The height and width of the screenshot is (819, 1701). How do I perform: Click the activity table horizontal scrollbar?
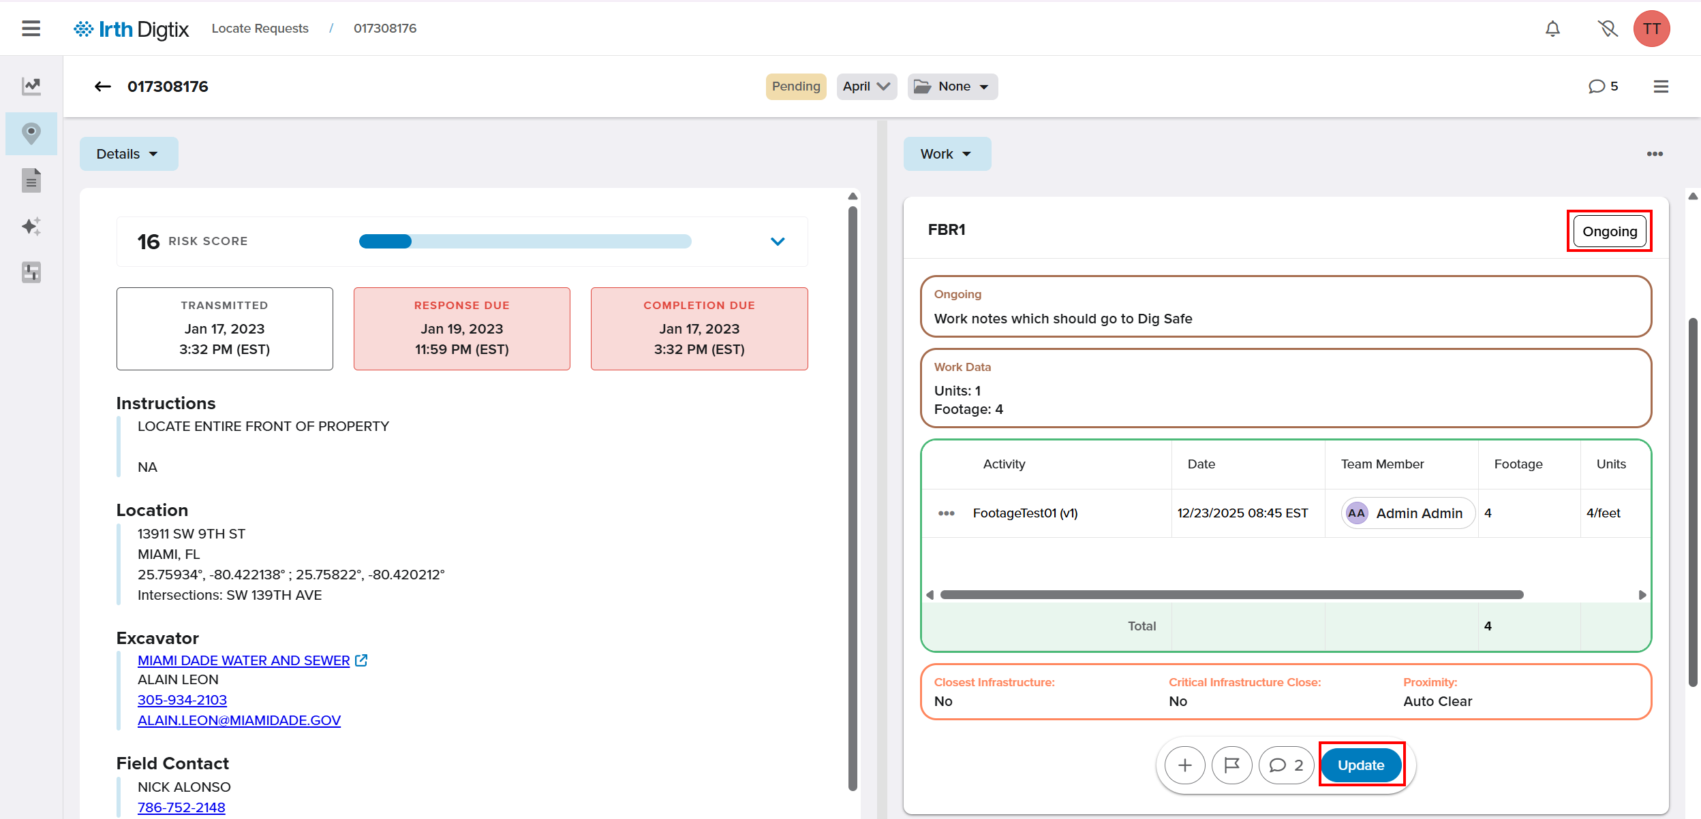(x=1231, y=595)
